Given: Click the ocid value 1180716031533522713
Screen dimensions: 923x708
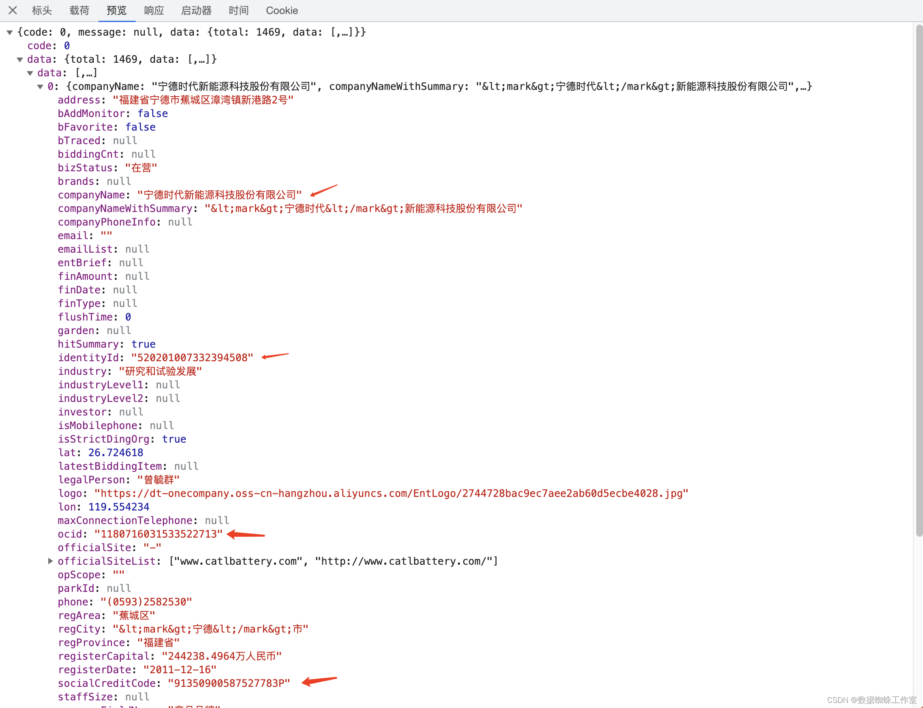Looking at the screenshot, I should click(x=159, y=534).
